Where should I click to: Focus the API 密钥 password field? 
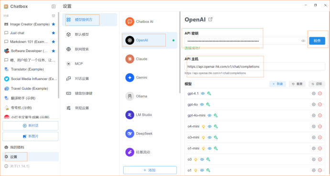tap(245, 41)
